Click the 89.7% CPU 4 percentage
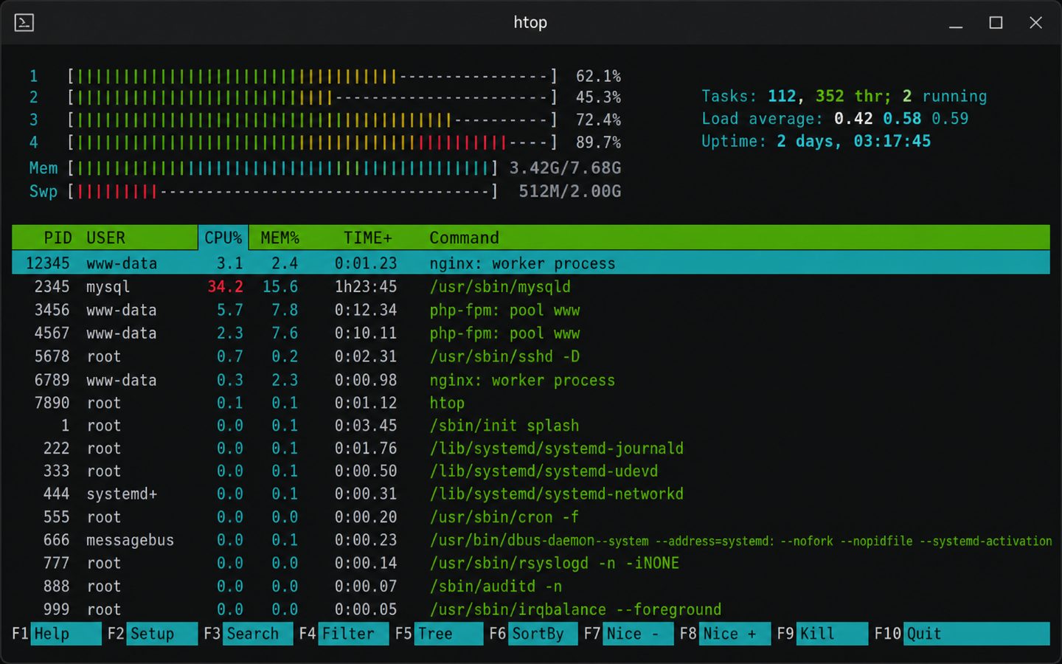Viewport: 1062px width, 664px height. pyautogui.click(x=598, y=142)
